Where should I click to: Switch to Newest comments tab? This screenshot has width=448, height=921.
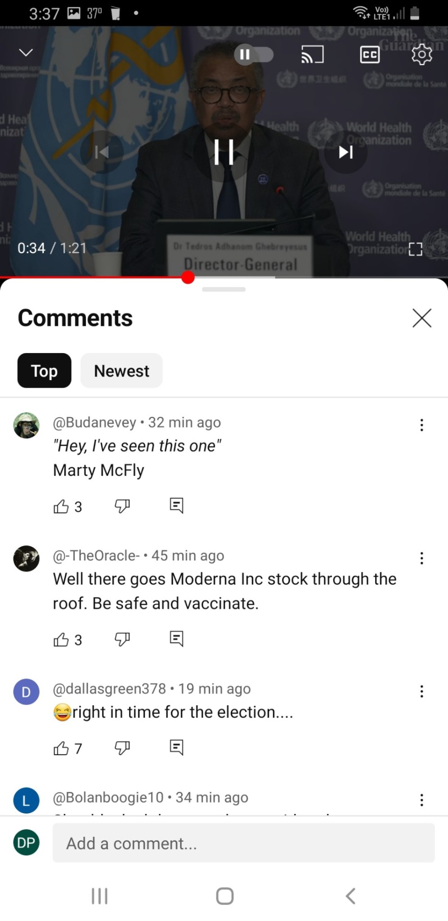(x=121, y=371)
